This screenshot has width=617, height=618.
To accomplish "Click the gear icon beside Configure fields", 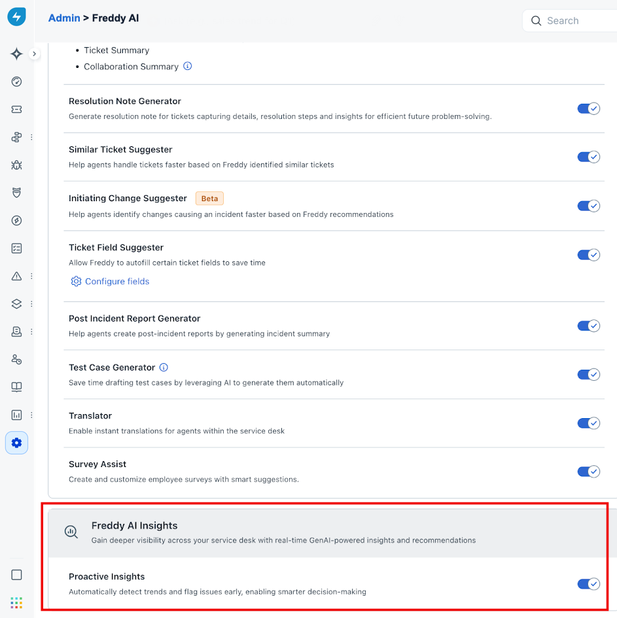I will [76, 282].
